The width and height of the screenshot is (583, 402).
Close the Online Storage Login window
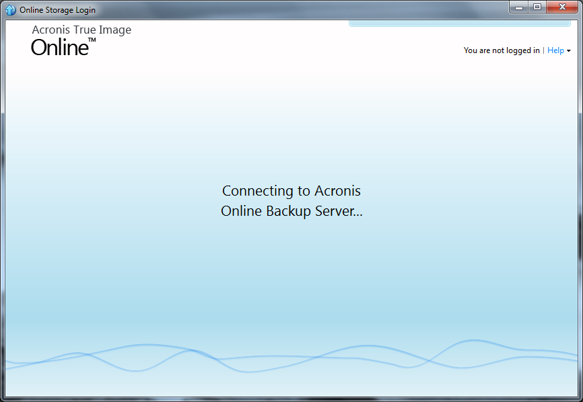click(x=562, y=7)
